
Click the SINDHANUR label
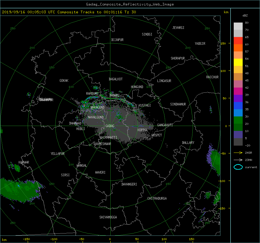(x=178, y=104)
